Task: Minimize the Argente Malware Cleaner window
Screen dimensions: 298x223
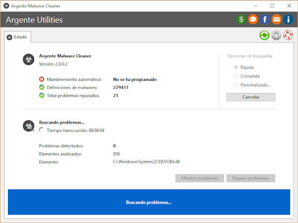Action: 256,6
